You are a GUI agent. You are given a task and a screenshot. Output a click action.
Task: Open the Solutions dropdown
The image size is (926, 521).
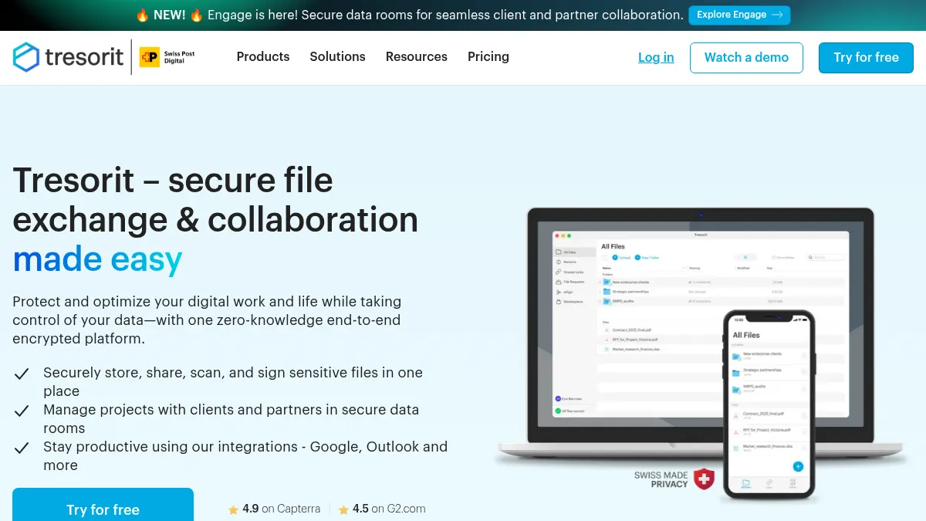click(x=337, y=57)
